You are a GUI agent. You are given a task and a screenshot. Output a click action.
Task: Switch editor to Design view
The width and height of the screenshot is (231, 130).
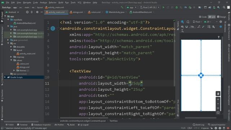coord(221,17)
